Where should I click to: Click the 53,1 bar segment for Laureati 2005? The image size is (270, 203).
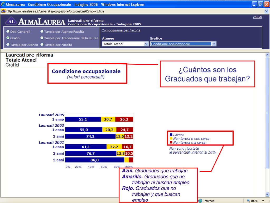tap(83, 119)
